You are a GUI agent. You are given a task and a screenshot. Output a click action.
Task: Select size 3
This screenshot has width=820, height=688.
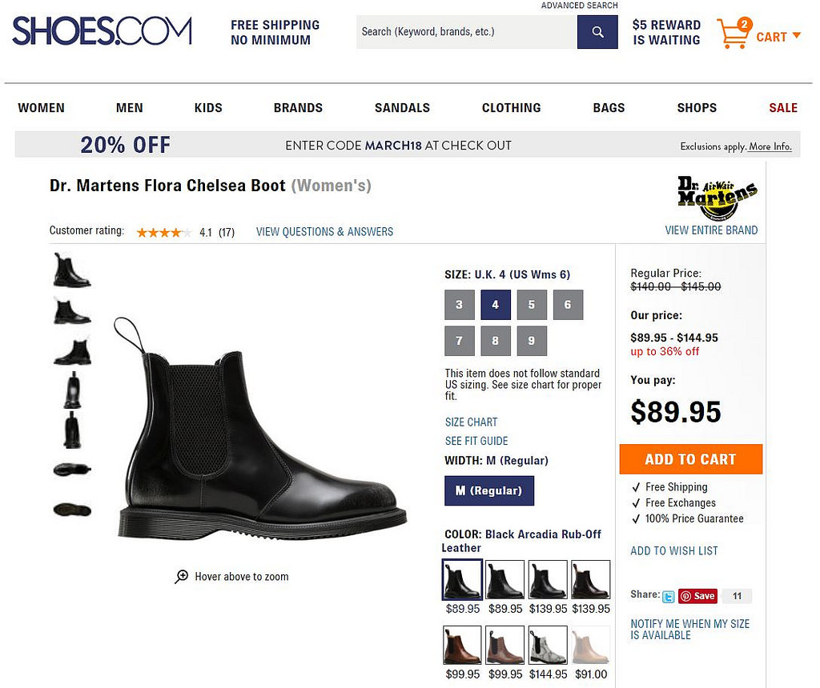(459, 305)
